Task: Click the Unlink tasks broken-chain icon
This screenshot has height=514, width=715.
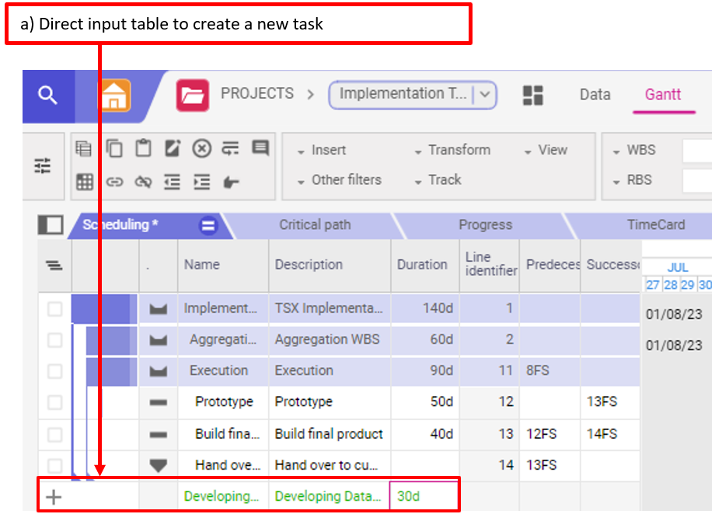Action: coord(143,182)
